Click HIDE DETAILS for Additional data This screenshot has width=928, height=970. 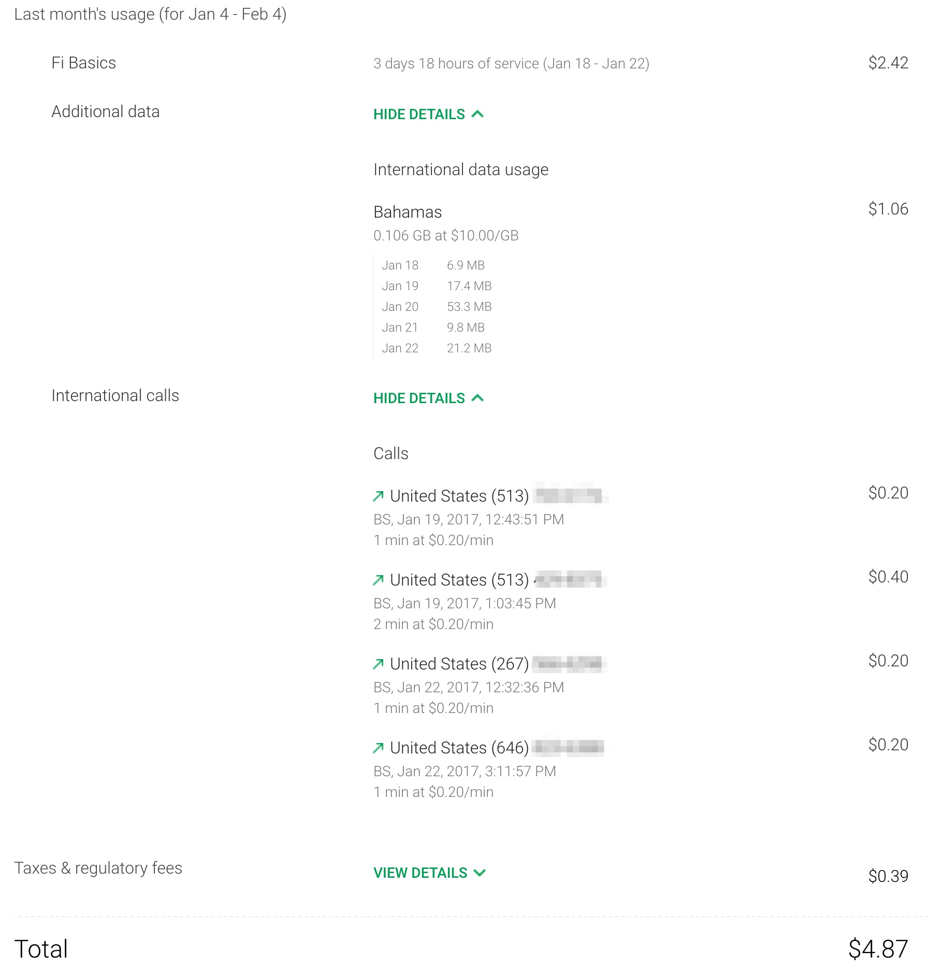419,114
